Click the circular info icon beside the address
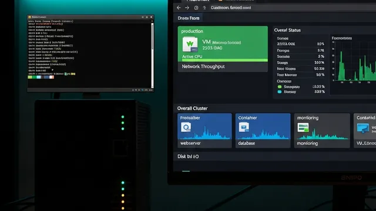 click(x=196, y=8)
